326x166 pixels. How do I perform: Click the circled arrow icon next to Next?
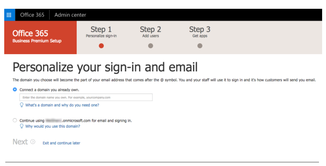tap(33, 142)
